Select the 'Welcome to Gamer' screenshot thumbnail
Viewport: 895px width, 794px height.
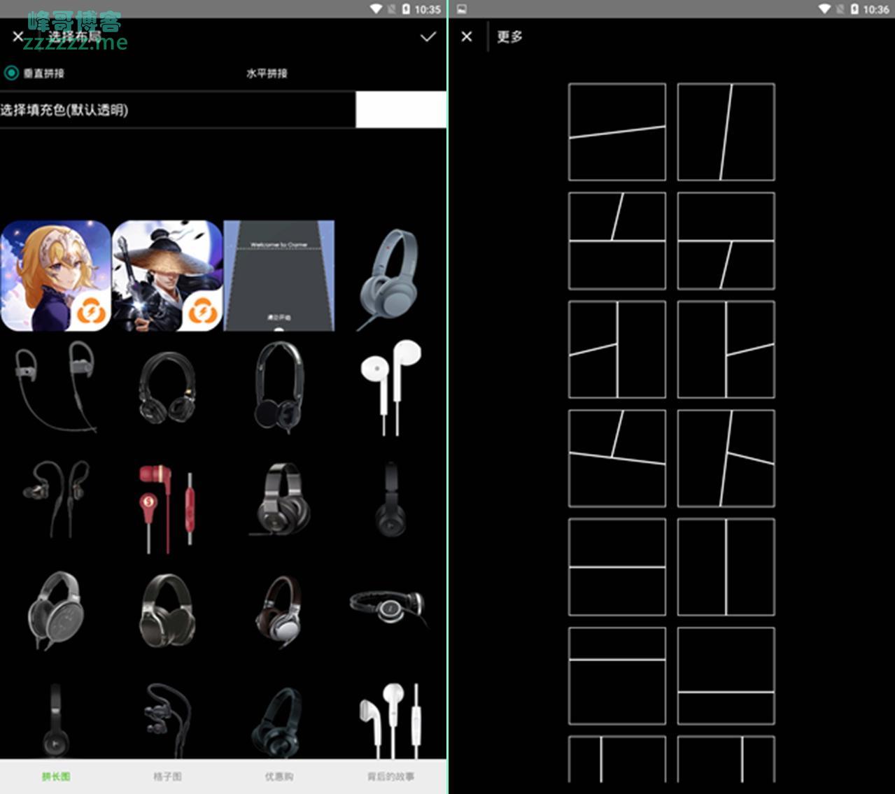click(279, 276)
